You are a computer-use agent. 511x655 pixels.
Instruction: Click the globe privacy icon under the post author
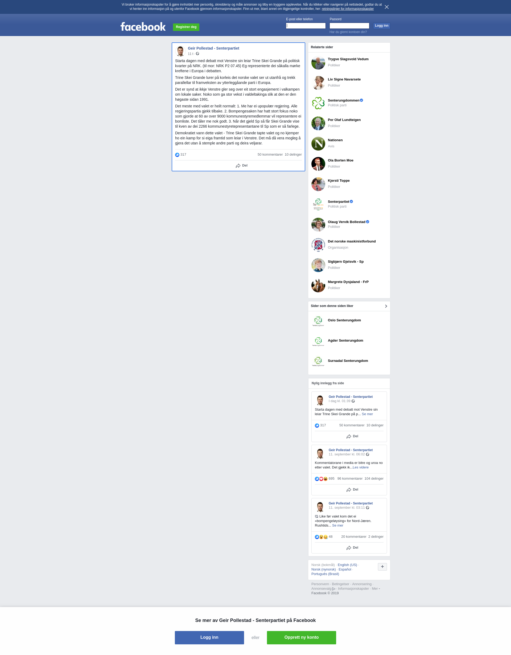tap(197, 54)
